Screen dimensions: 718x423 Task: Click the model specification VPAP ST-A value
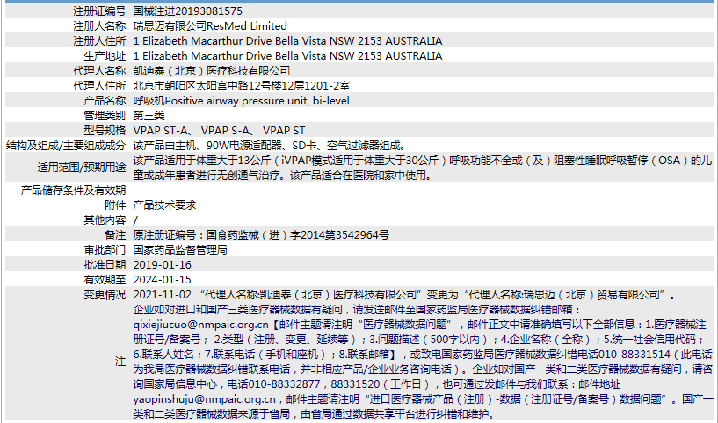pyautogui.click(x=219, y=131)
